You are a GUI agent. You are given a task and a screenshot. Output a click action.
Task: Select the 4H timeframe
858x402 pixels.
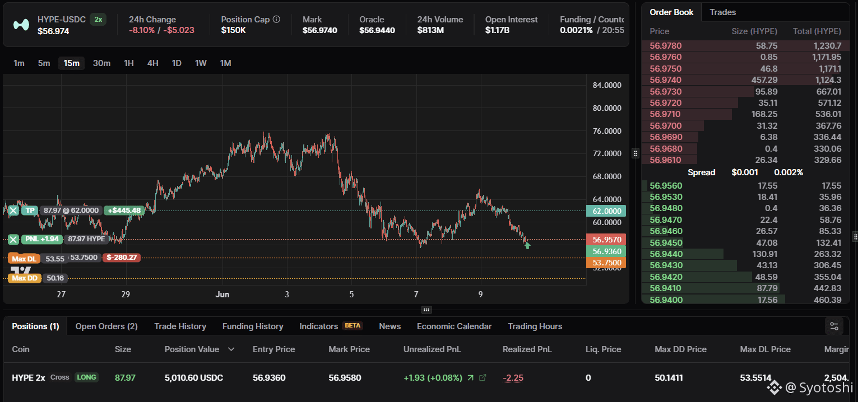click(x=153, y=63)
